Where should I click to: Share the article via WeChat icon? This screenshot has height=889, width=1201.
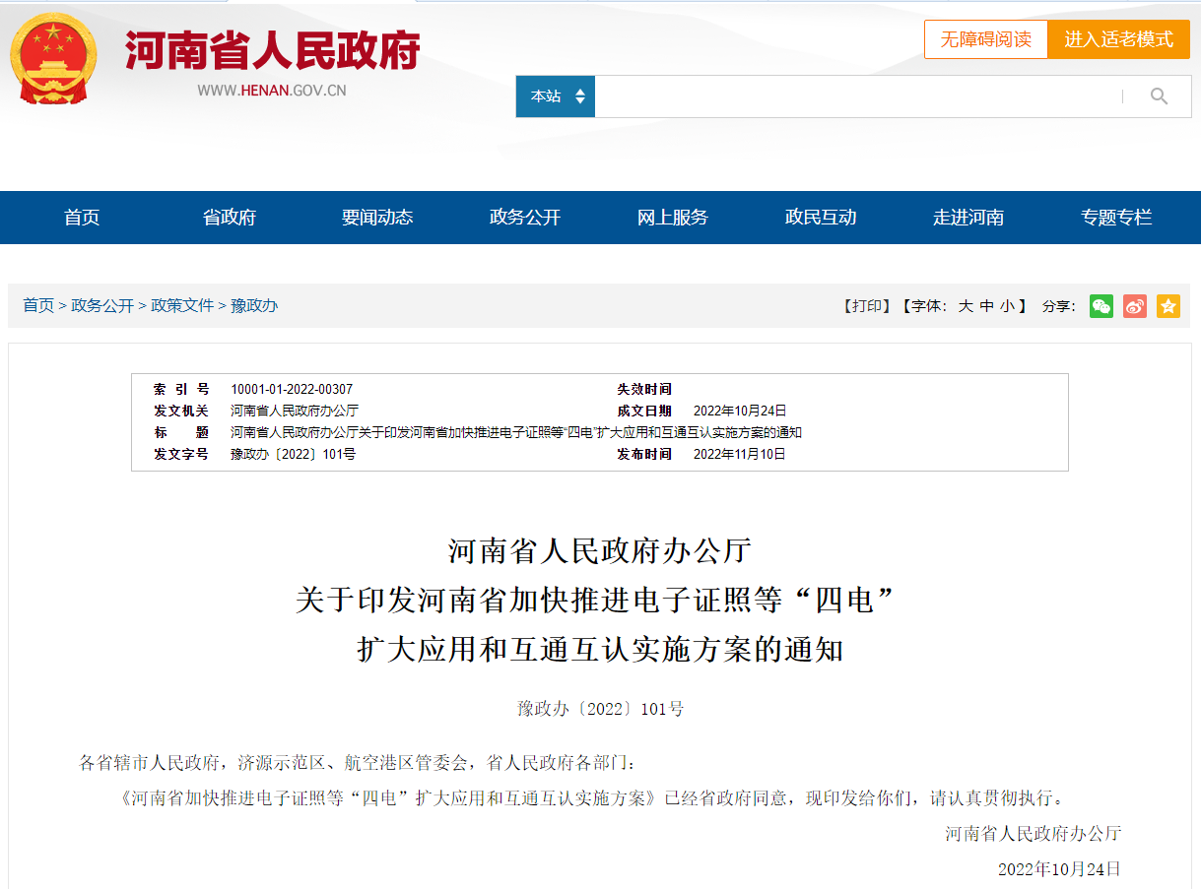click(1101, 306)
